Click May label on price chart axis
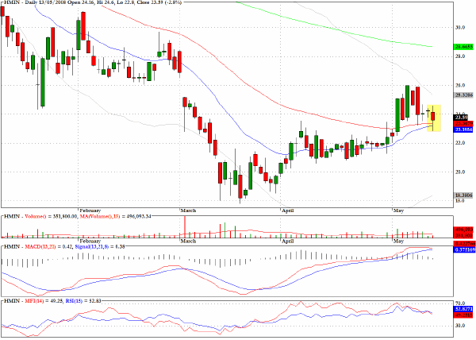Viewport: 476px width, 340px height. (398, 211)
